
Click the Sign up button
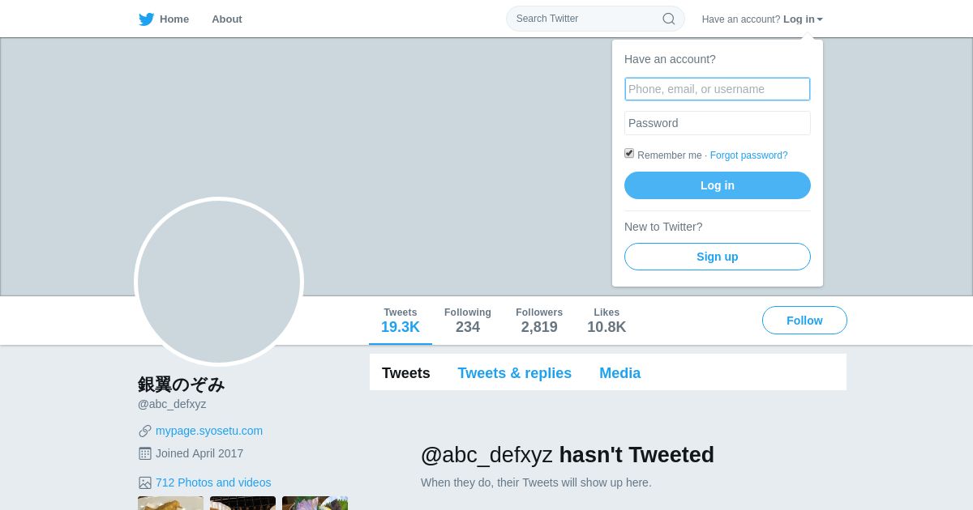pos(717,257)
